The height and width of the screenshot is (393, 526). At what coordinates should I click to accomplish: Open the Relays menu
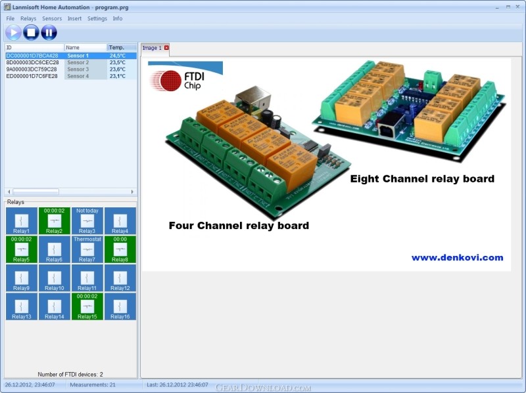(28, 18)
